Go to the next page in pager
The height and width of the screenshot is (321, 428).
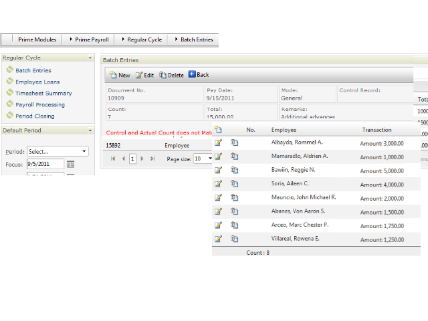pyautogui.click(x=142, y=158)
